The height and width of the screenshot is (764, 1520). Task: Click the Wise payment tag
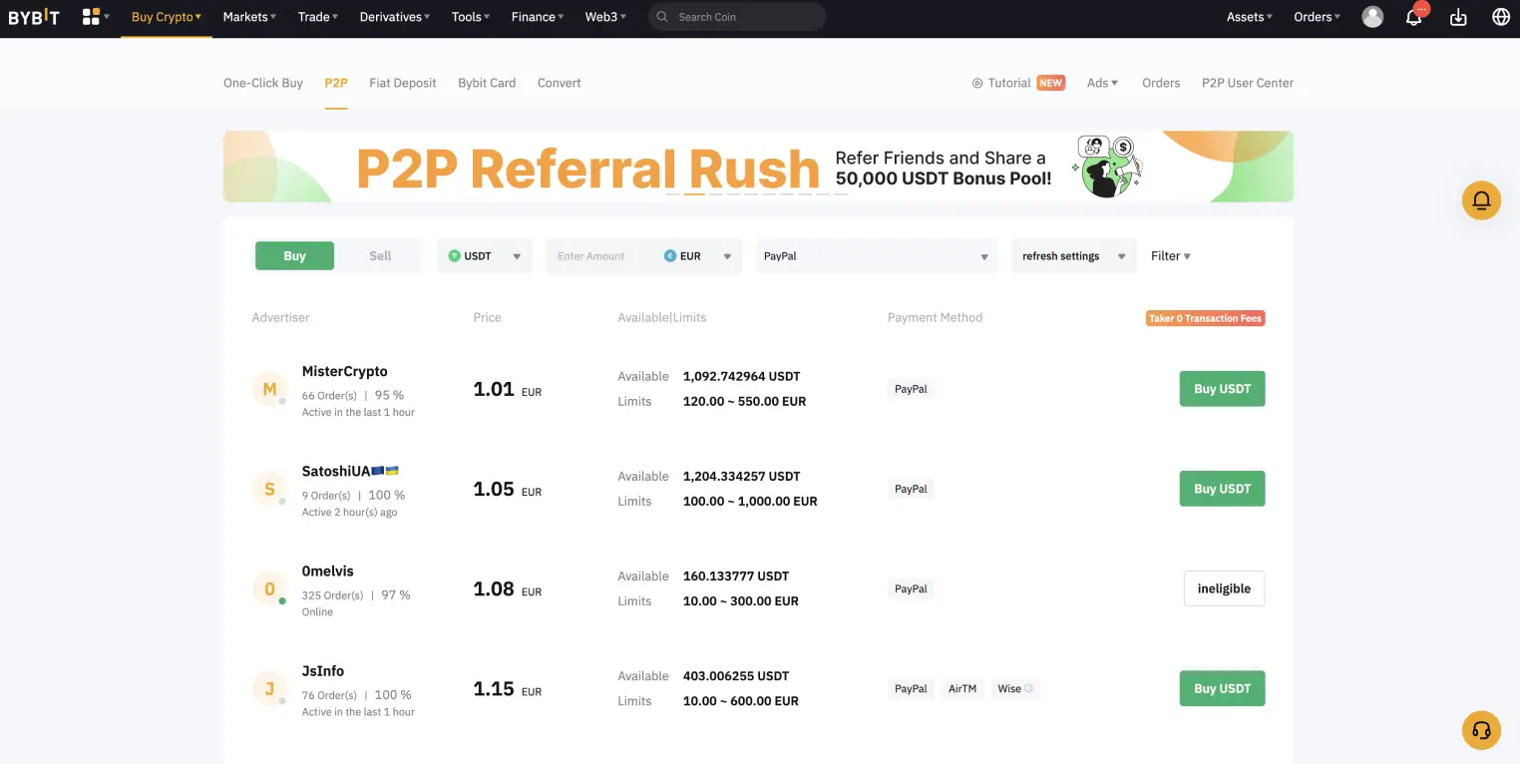pos(1015,688)
